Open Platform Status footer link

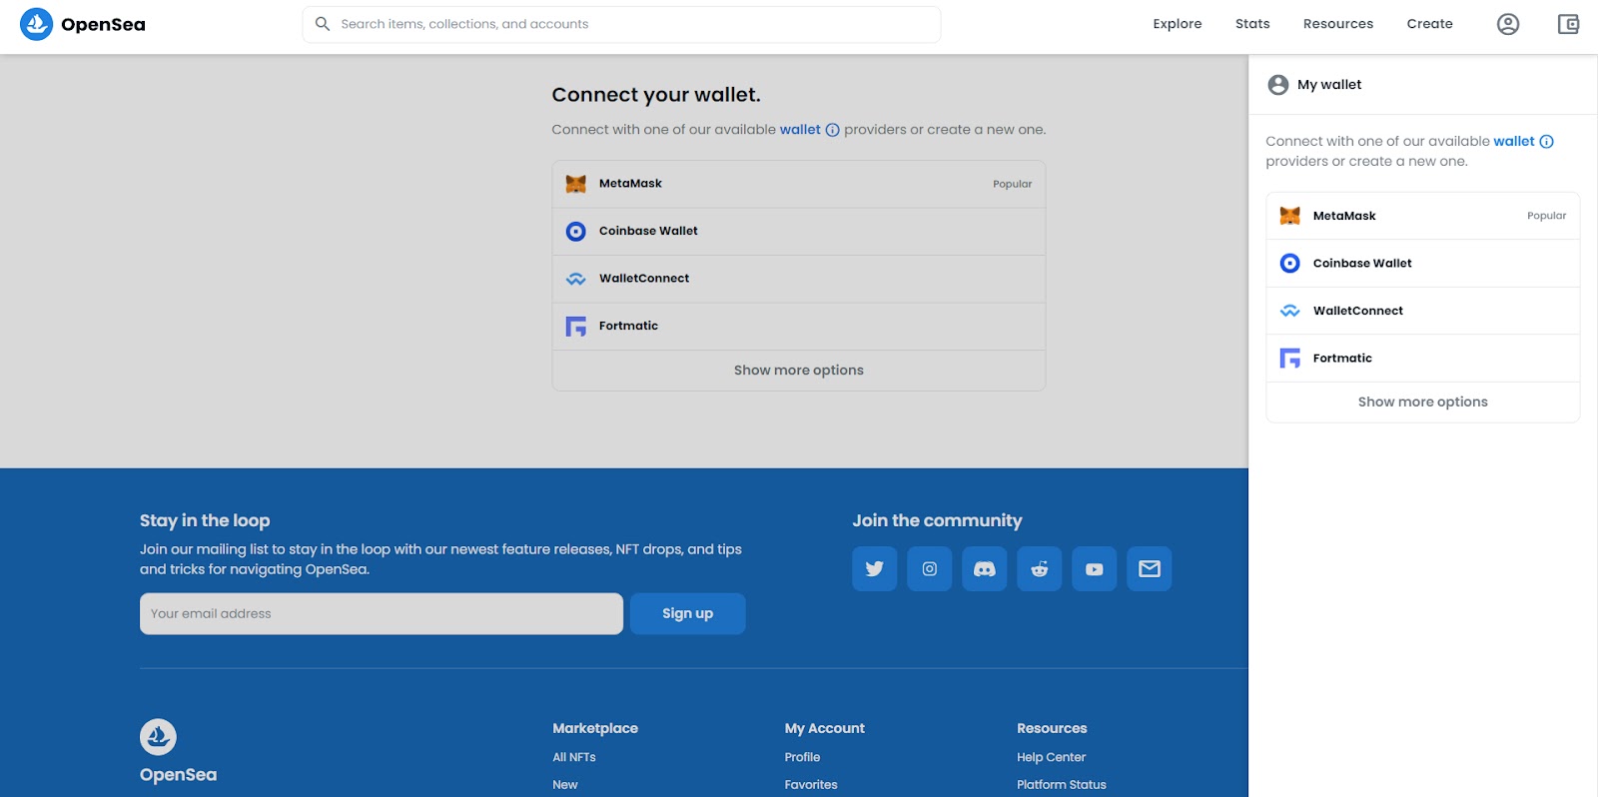(x=1062, y=785)
